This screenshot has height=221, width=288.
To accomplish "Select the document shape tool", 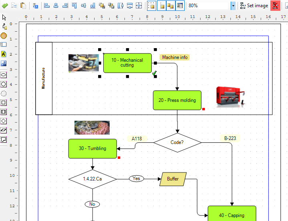I will tap(4, 139).
